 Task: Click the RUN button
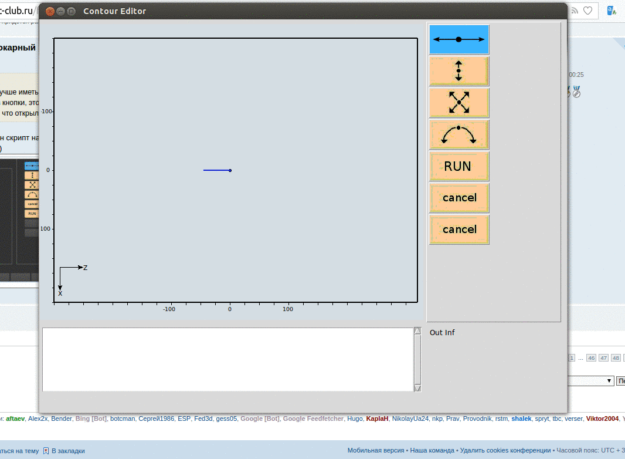pos(459,166)
